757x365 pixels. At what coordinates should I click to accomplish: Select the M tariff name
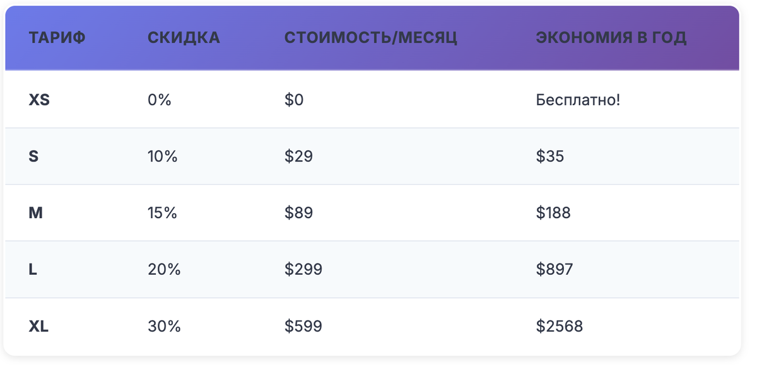[36, 213]
